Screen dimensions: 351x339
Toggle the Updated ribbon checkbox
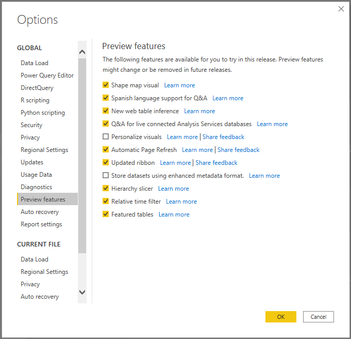(x=106, y=163)
